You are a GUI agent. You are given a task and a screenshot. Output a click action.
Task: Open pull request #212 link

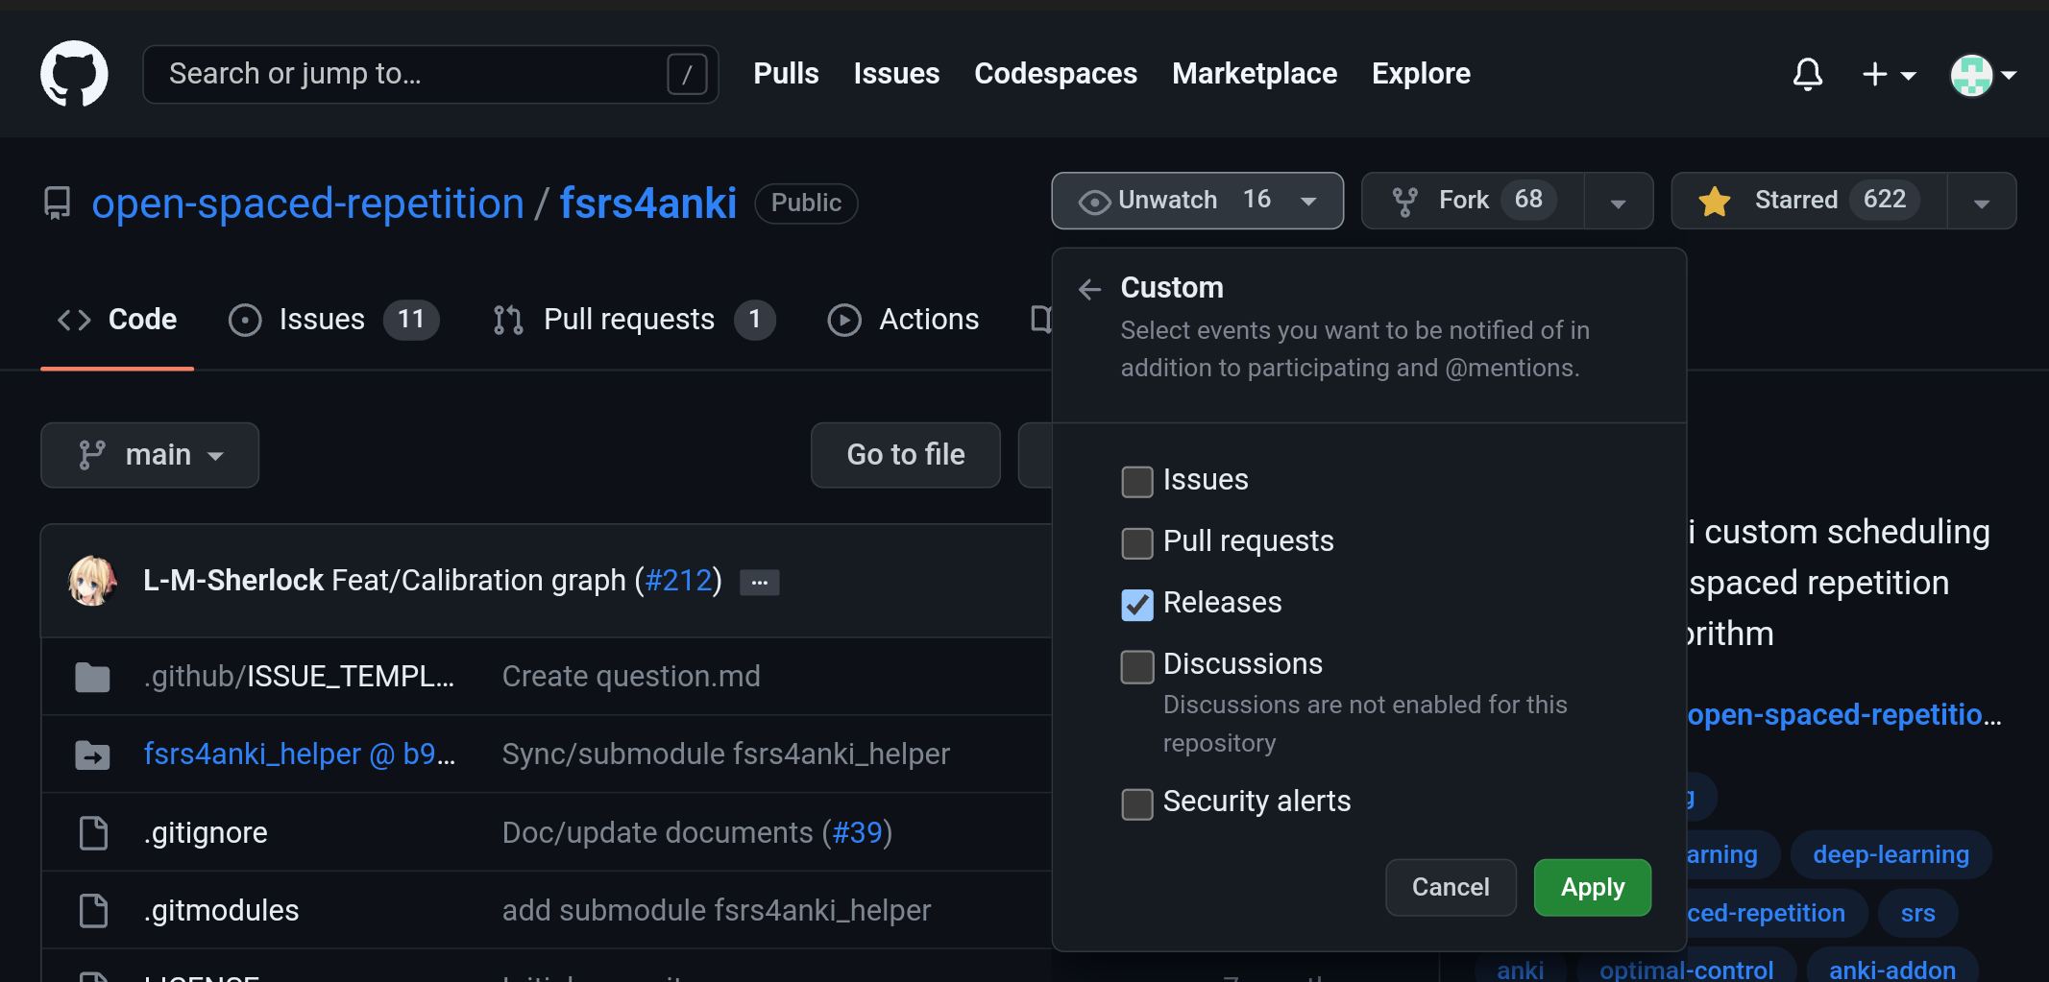click(x=679, y=580)
